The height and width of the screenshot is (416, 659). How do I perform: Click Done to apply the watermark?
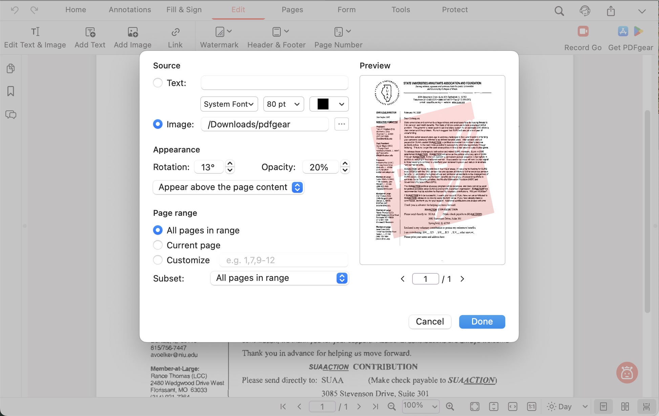[x=482, y=321]
